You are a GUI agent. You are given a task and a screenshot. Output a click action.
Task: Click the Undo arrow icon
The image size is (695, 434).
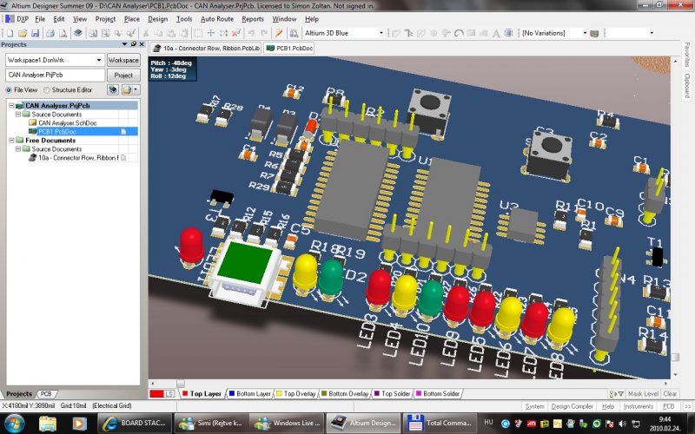click(x=251, y=33)
